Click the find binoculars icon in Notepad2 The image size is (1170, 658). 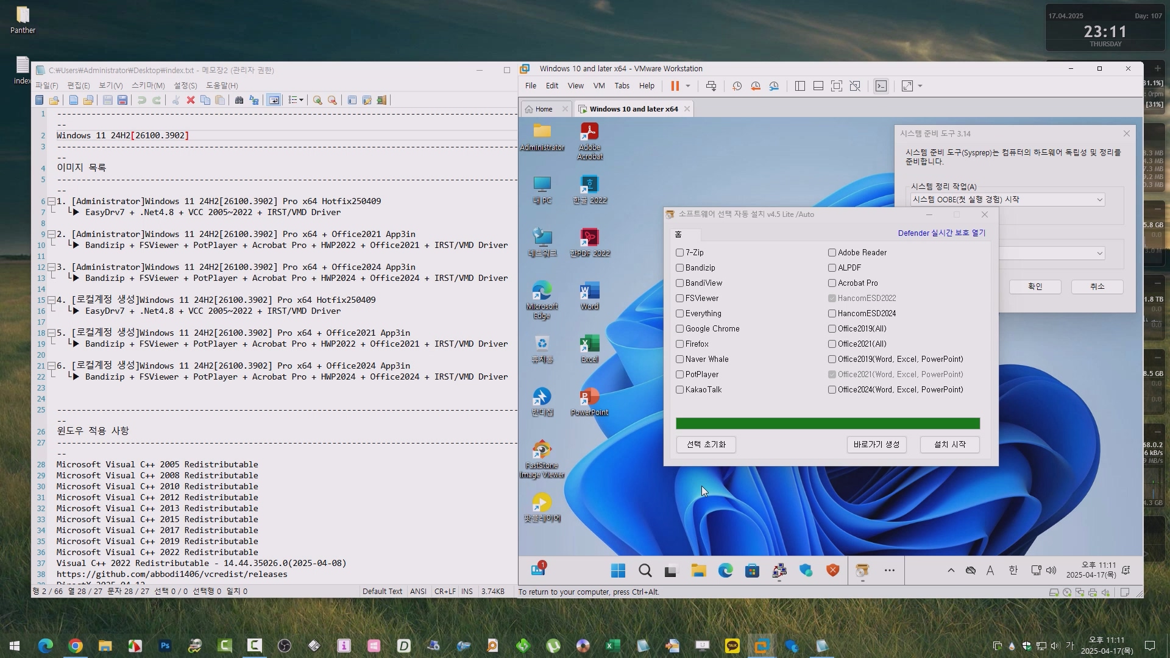pos(239,100)
